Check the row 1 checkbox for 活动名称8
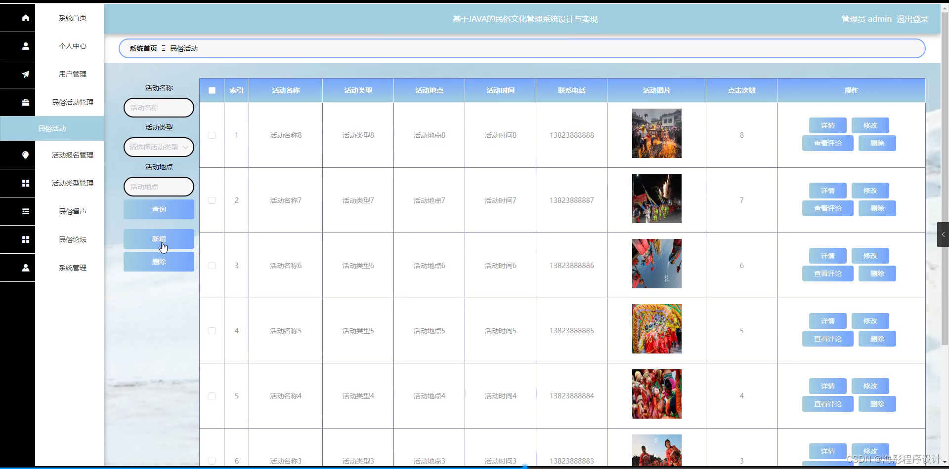The image size is (949, 469). [212, 135]
